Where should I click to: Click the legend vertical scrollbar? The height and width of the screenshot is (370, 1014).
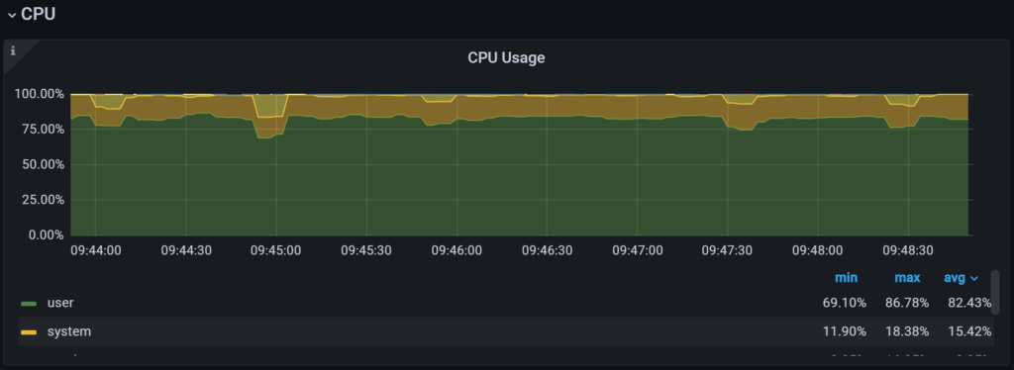(x=995, y=292)
